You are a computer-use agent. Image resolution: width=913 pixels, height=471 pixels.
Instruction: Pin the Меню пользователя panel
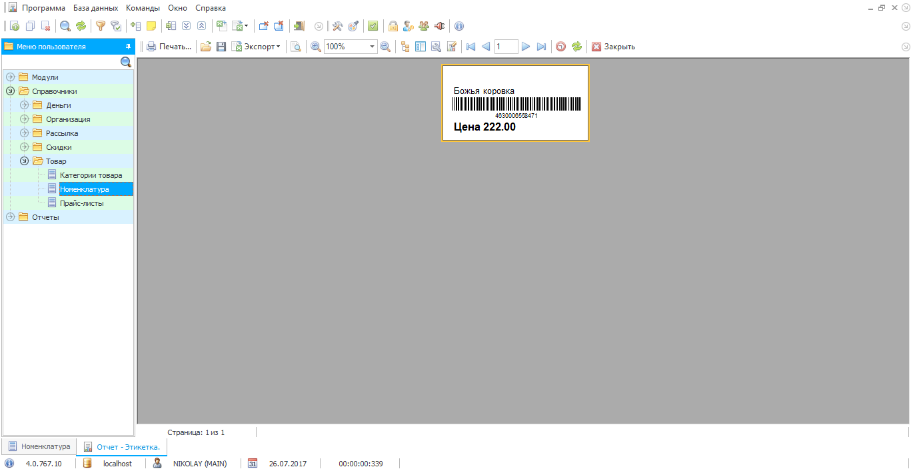pos(128,47)
